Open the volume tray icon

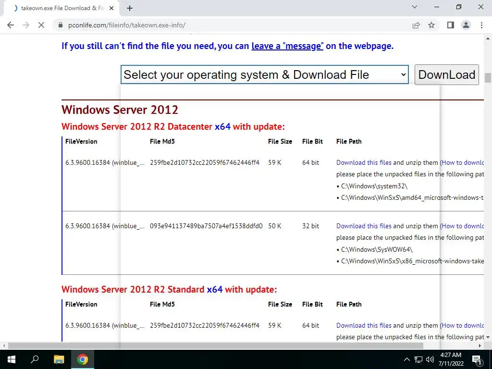[x=430, y=359]
